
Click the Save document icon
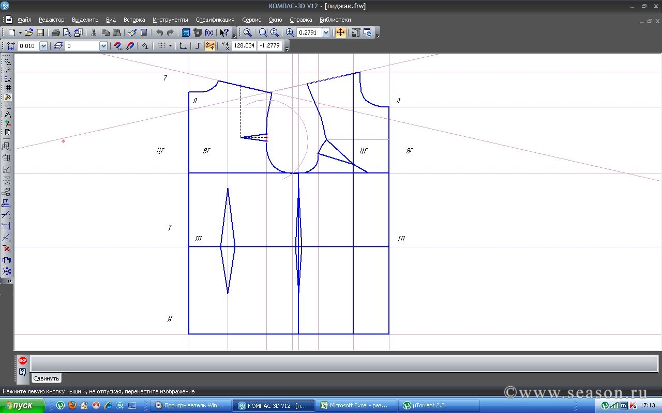click(x=40, y=33)
